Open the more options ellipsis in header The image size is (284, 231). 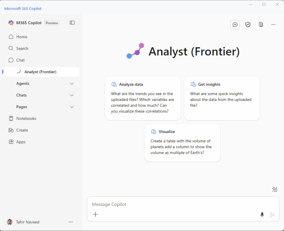coord(273,24)
